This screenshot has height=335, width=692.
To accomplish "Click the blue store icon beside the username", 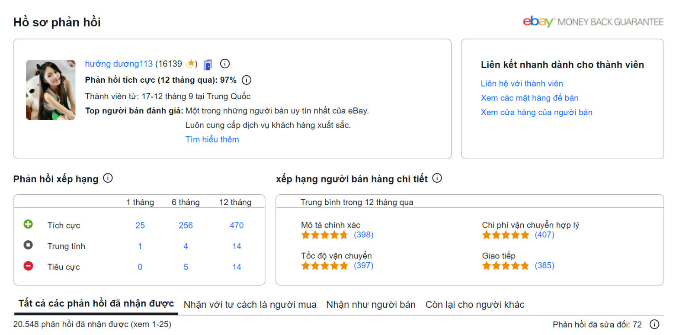I will (x=208, y=64).
